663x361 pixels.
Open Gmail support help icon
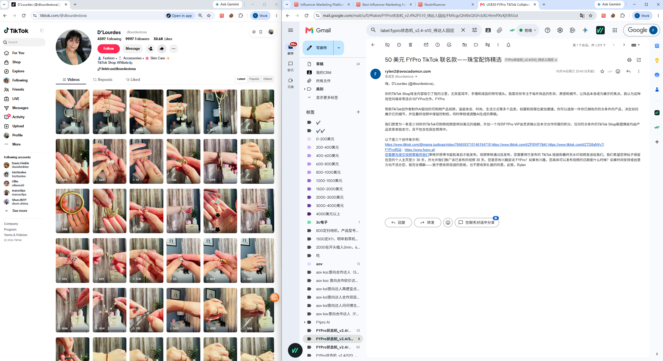[548, 30]
